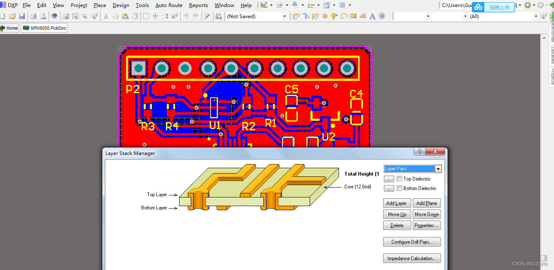This screenshot has height=270, width=554.
Task: Click the Cross Probe wand icon
Action: pyautogui.click(x=207, y=16)
